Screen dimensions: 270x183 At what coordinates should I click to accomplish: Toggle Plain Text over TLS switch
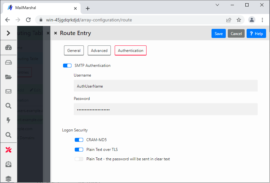[79, 150]
